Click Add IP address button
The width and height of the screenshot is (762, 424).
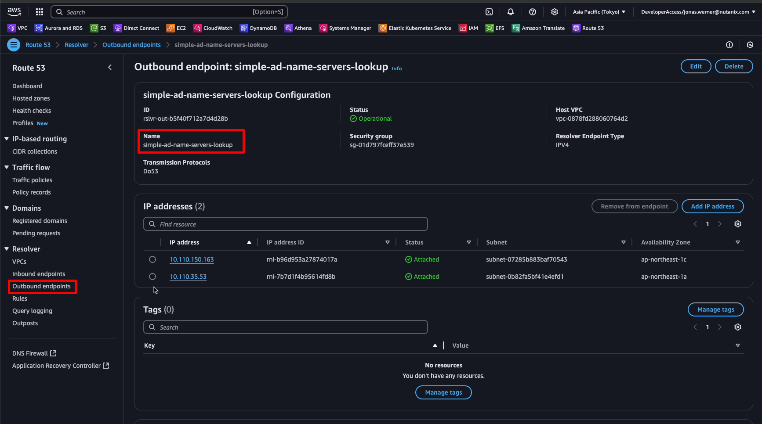[712, 206]
